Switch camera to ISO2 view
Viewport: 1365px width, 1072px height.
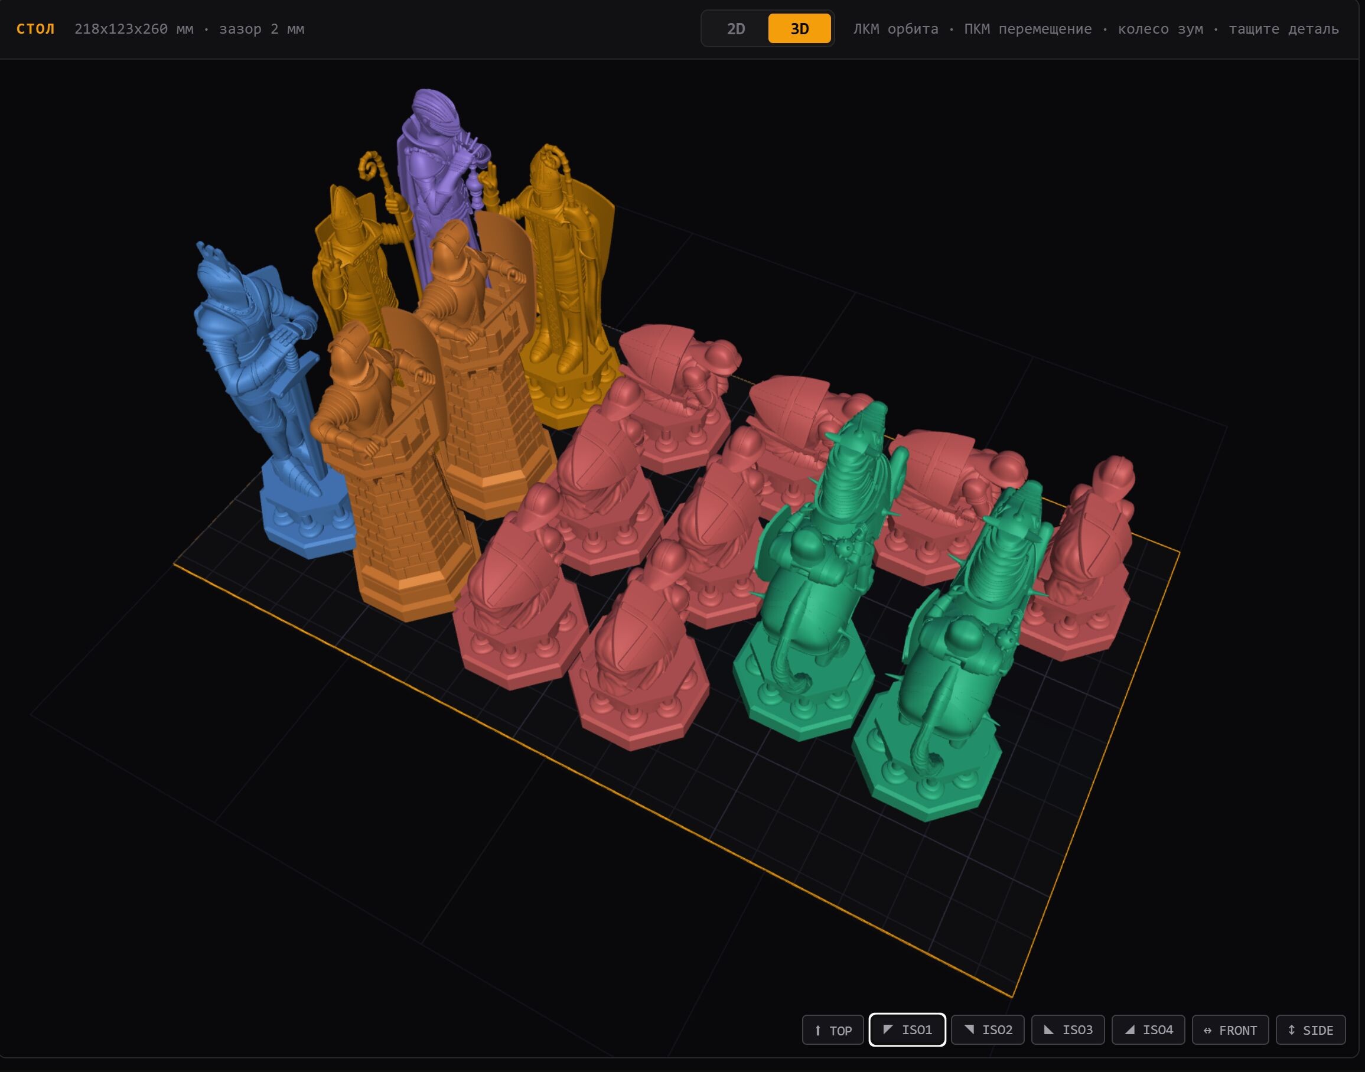tap(987, 1030)
